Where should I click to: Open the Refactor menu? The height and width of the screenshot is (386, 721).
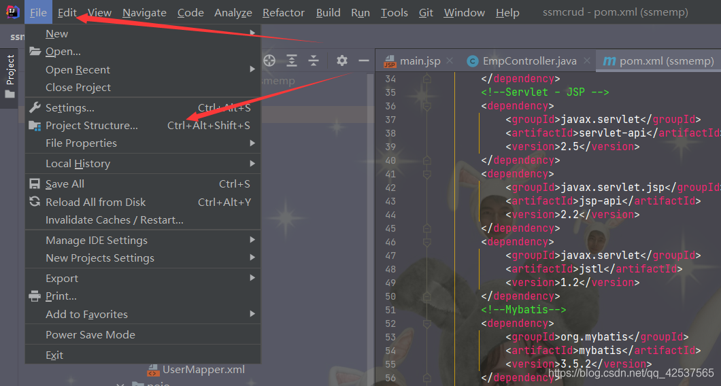[x=283, y=12]
